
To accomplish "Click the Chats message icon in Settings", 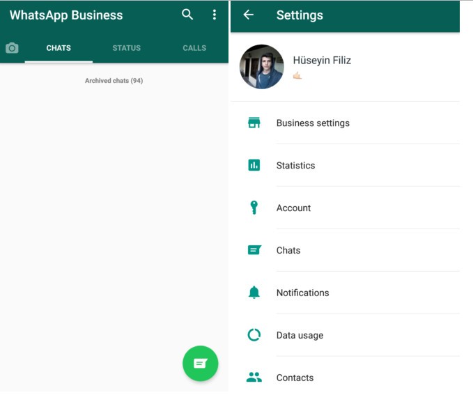I will click(x=254, y=250).
